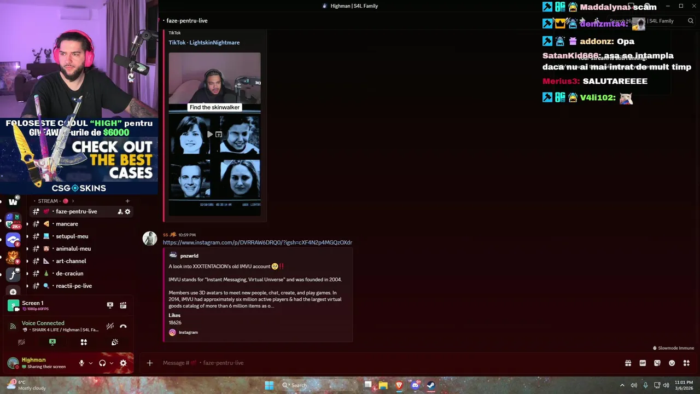Click the Instagram footer label in embed
Image resolution: width=700 pixels, height=394 pixels.
coord(188,333)
